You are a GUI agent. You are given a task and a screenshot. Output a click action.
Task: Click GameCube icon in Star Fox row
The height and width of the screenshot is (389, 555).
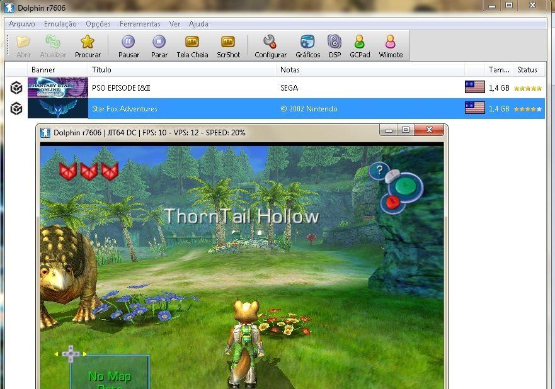[x=16, y=108]
